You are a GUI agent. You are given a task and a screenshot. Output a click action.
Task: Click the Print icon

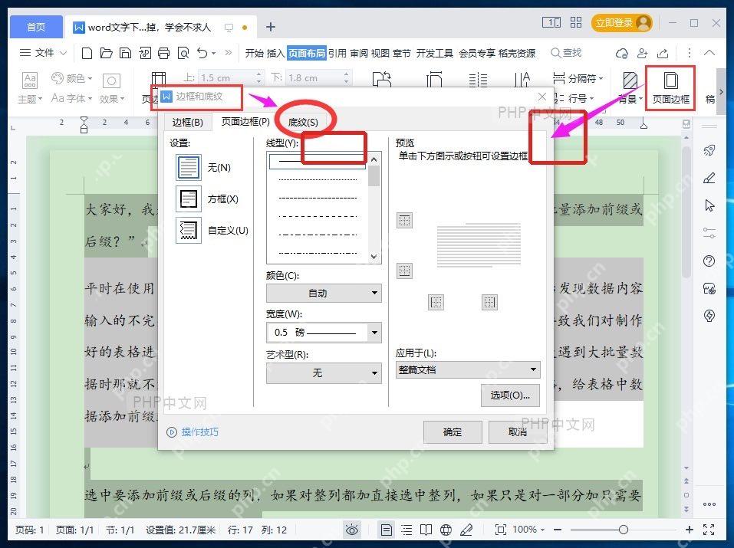tap(163, 53)
